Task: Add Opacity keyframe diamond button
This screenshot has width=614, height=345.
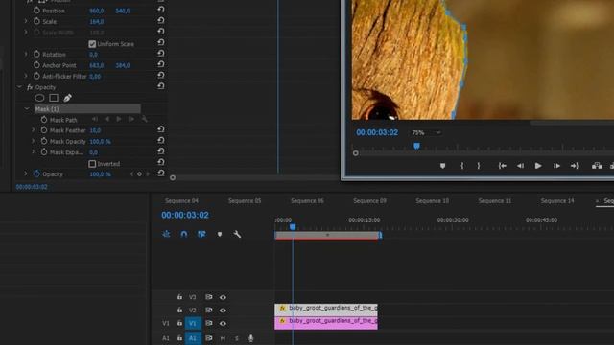Action: [x=139, y=174]
